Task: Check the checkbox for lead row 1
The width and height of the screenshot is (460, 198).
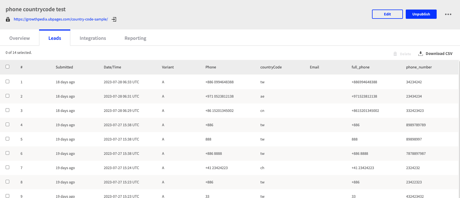Action: tap(8, 82)
